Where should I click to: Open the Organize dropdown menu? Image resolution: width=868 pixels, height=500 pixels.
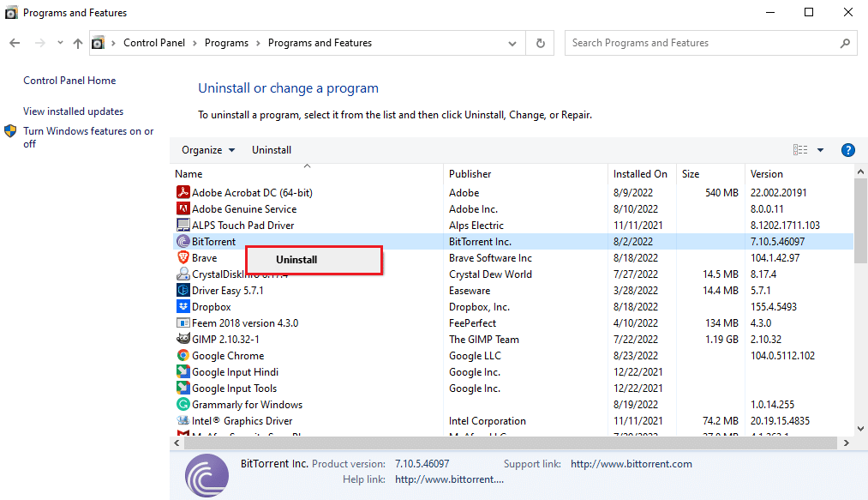pos(208,150)
